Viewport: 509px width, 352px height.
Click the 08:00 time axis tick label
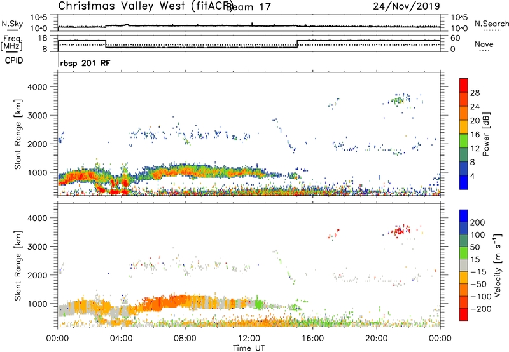[185, 339]
